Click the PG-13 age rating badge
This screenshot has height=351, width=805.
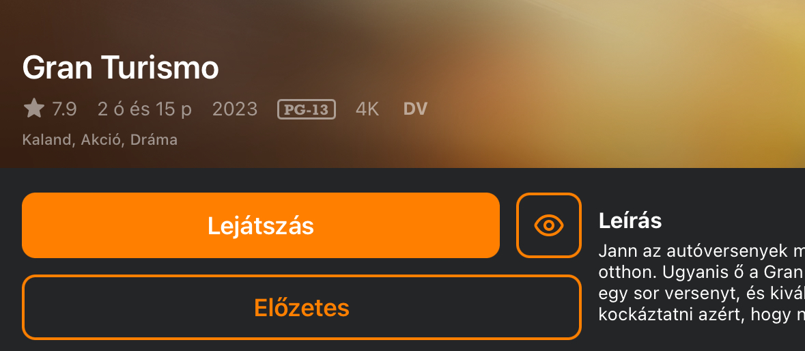point(307,109)
